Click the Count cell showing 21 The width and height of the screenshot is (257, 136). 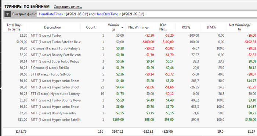[102, 87]
